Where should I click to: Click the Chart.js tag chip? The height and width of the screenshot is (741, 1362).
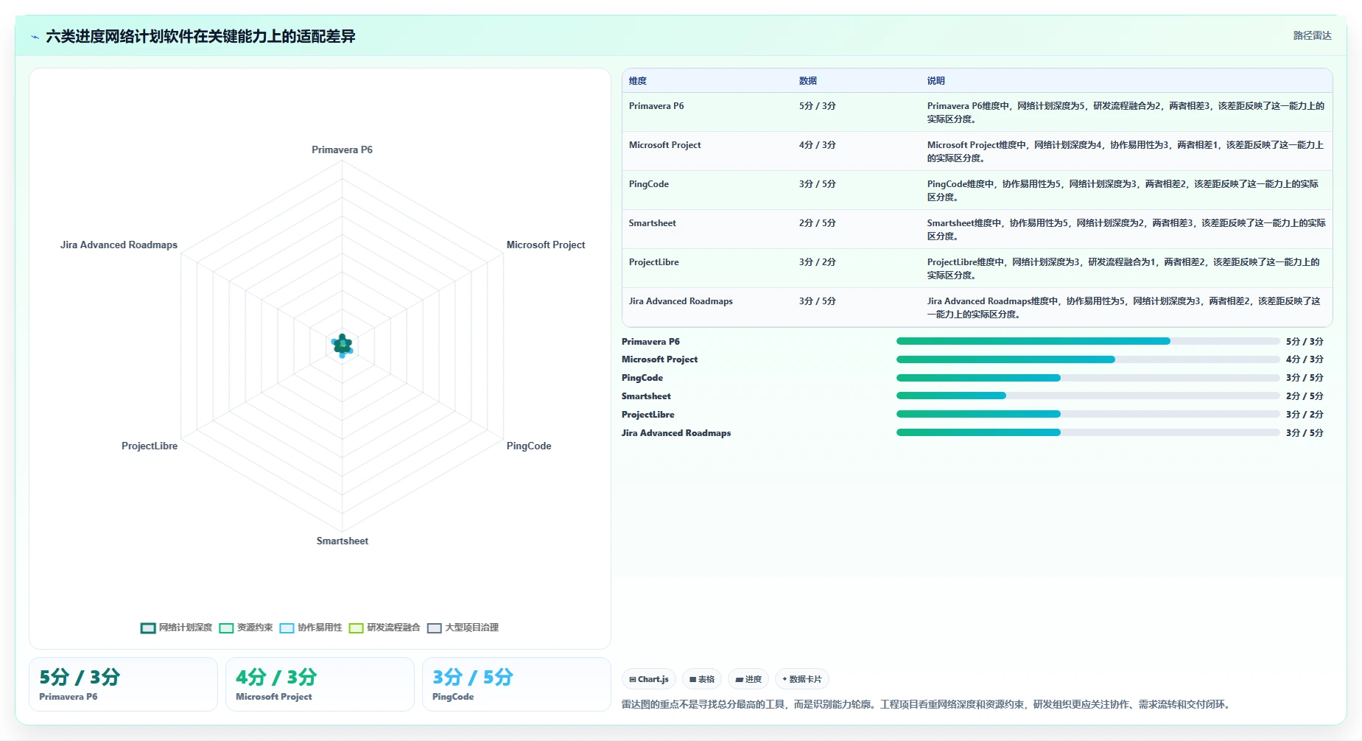tap(649, 679)
